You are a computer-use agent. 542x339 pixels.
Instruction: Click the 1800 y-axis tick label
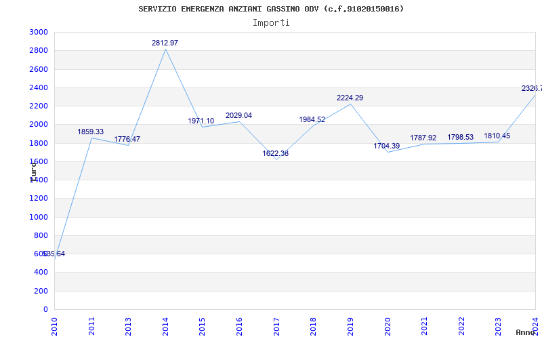[39, 143]
